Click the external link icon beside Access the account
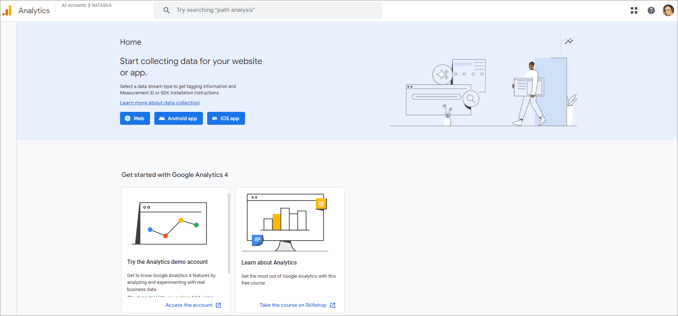This screenshot has height=316, width=678. (219, 305)
